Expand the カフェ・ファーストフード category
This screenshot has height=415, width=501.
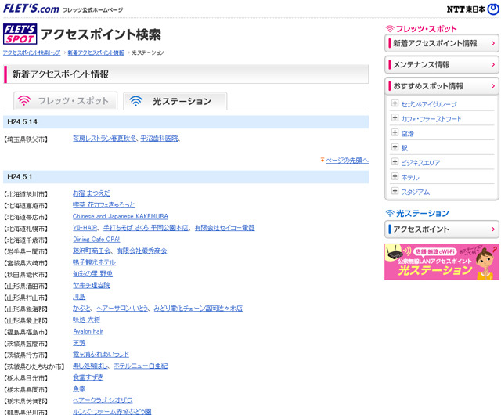[395, 118]
